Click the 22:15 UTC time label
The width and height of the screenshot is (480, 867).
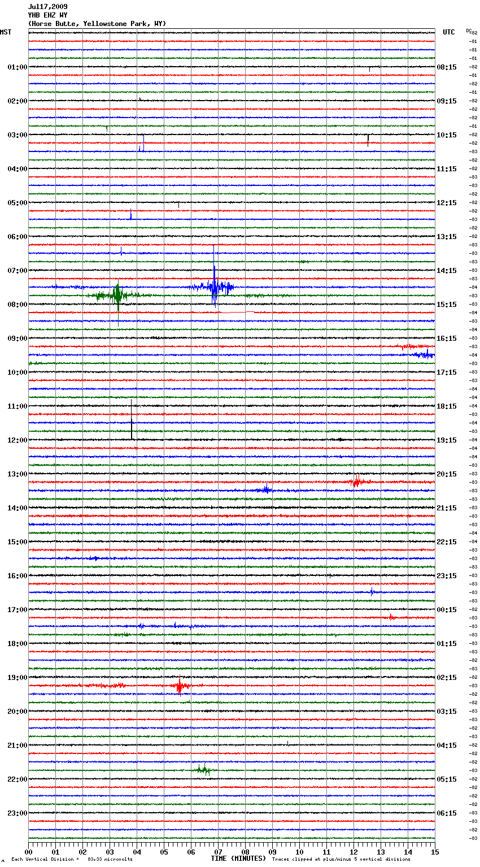[x=447, y=542]
